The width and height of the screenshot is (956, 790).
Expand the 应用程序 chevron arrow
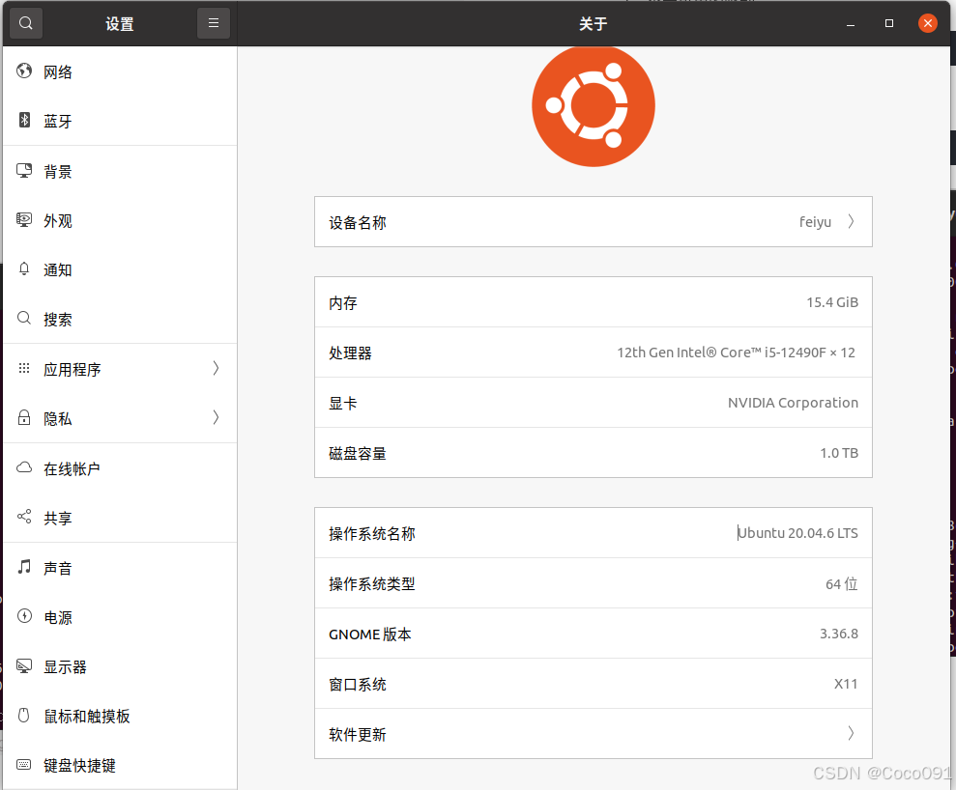pos(216,368)
